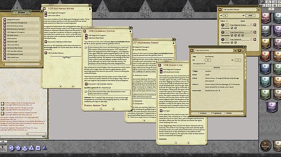Open the Races sidebar button
The height and width of the screenshot is (157, 281).
tap(265, 94)
